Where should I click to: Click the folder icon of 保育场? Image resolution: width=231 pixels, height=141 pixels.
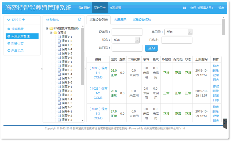(55, 32)
